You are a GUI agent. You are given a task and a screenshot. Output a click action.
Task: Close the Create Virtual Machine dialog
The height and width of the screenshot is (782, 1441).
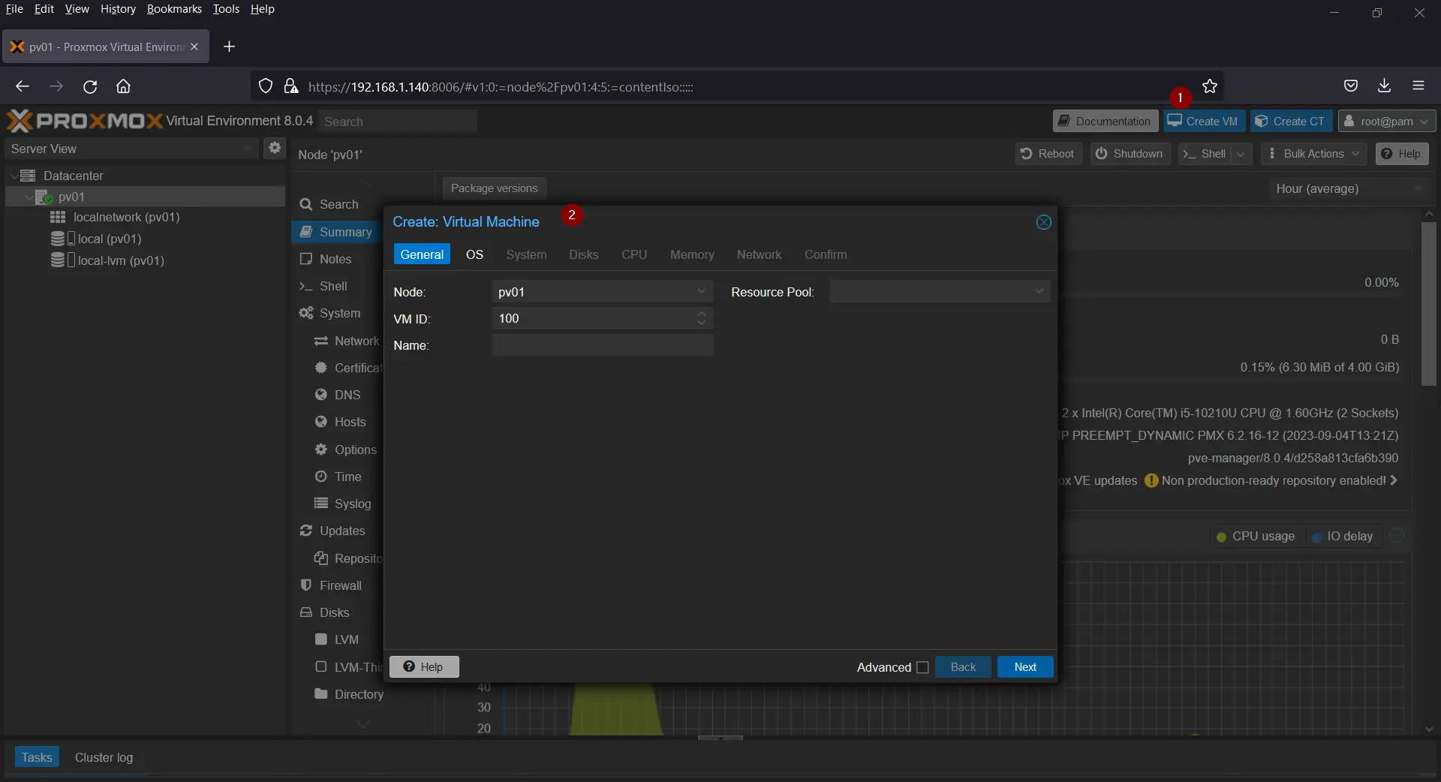(1043, 222)
